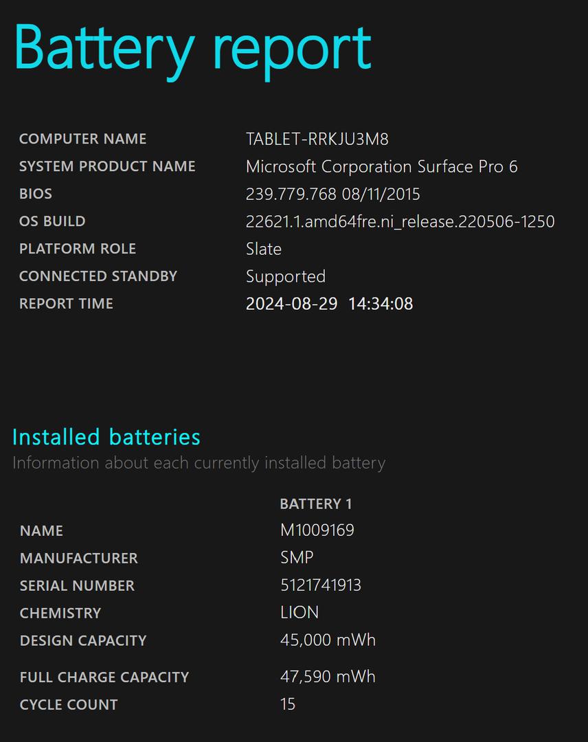
Task: Click the Connected Standby Supported value
Action: coord(286,277)
